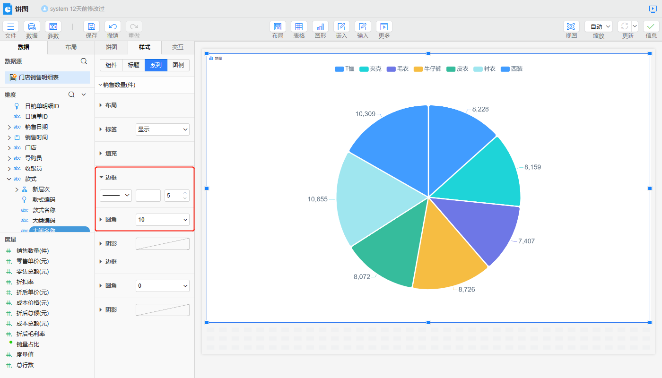The height and width of the screenshot is (378, 662).
Task: Click the Save (保存) toolbar icon
Action: (x=91, y=27)
